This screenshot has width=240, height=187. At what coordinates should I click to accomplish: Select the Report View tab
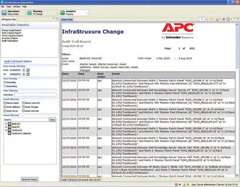pos(67,19)
